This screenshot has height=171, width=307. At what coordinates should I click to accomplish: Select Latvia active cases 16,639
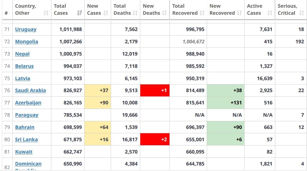pyautogui.click(x=265, y=78)
